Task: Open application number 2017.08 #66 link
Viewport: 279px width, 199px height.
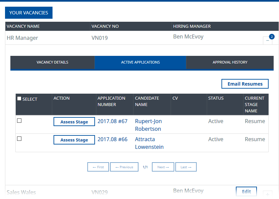Action: click(x=112, y=139)
